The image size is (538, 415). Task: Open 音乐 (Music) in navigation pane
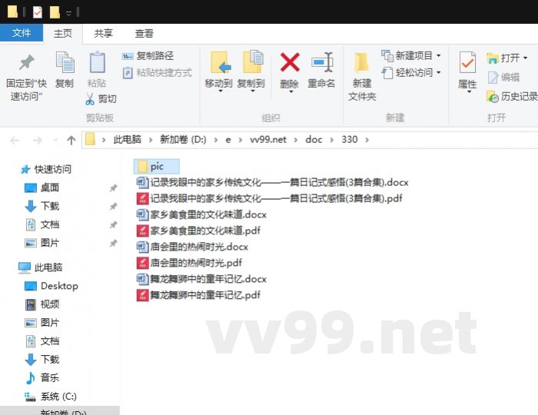pyautogui.click(x=42, y=377)
